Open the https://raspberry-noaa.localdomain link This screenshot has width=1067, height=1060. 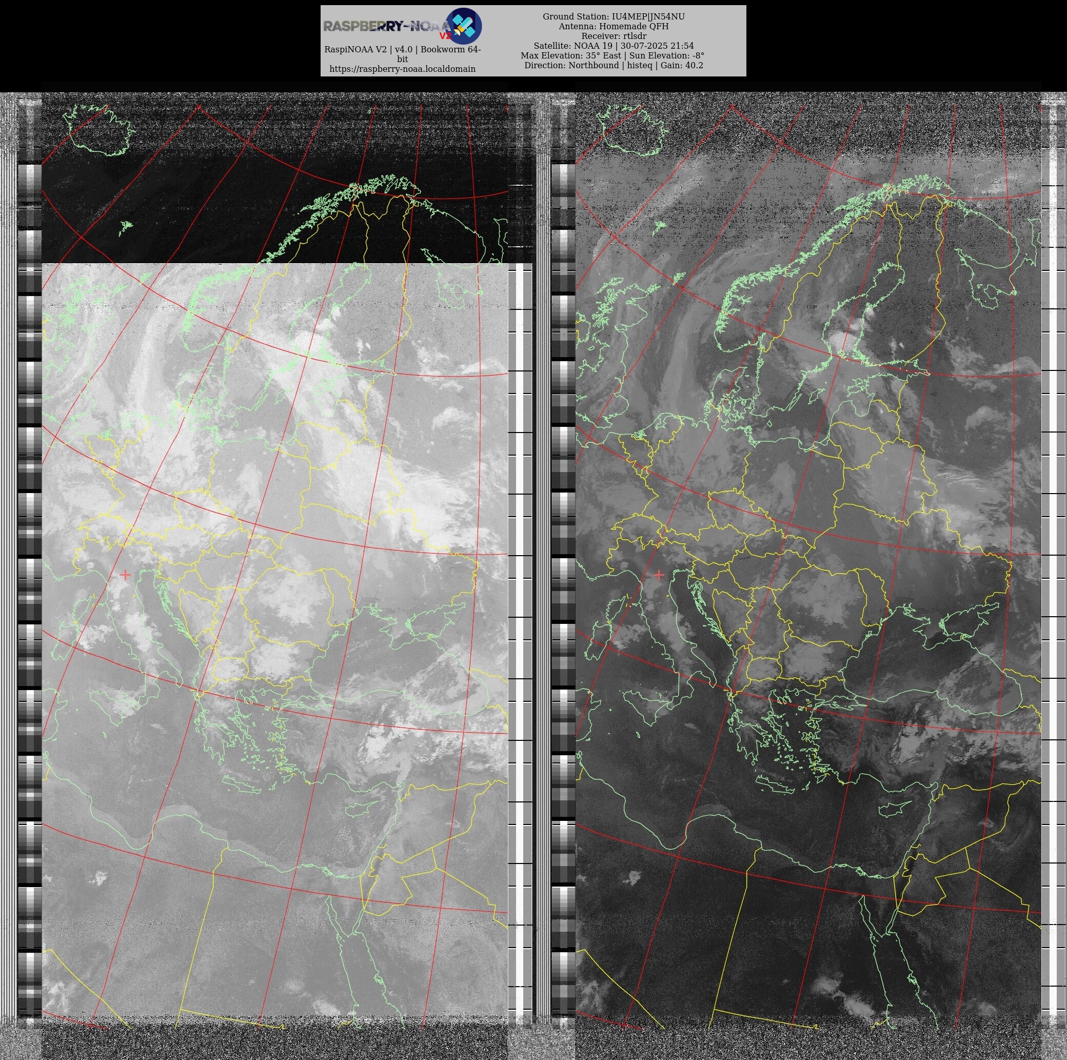point(402,69)
